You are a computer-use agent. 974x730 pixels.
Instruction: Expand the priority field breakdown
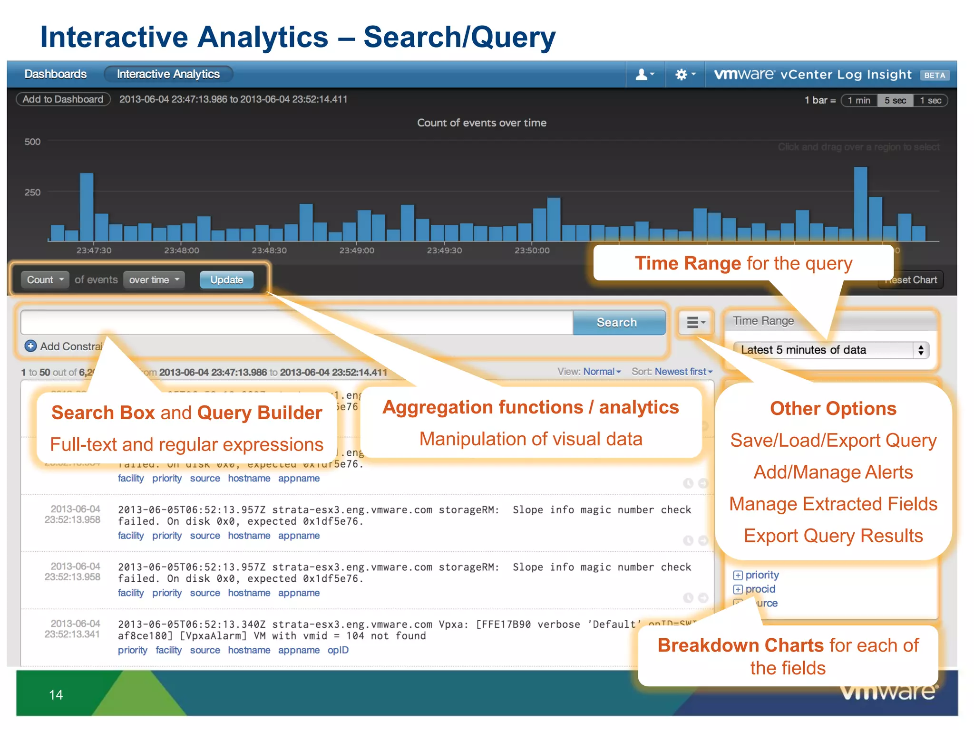(738, 576)
